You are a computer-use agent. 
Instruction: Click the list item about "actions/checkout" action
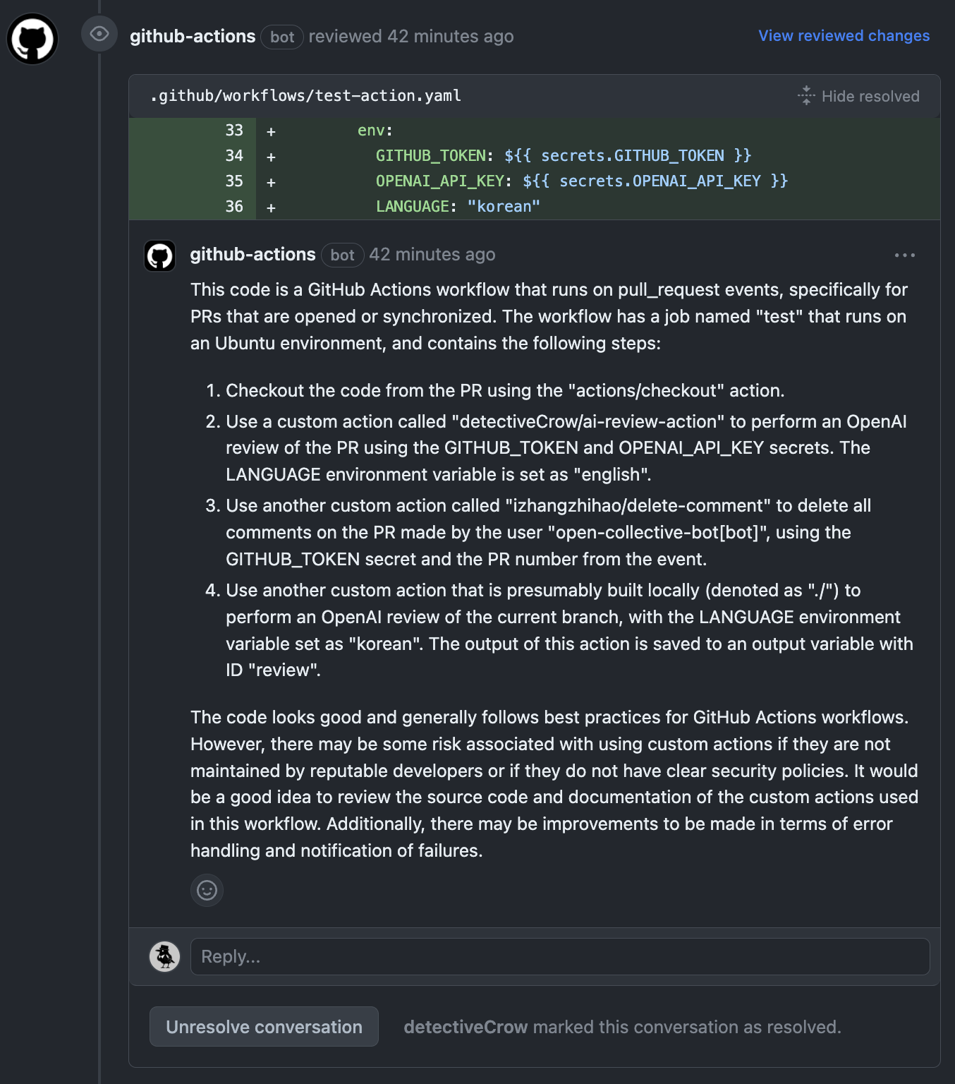505,390
